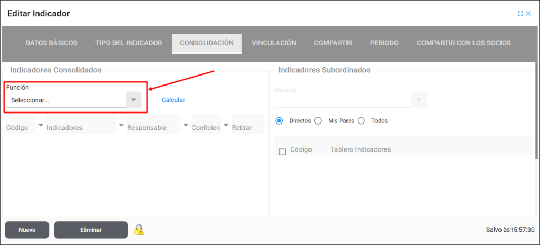This screenshot has height=245, width=540.
Task: Expand the Usuario dropdown arrow
Action: click(x=419, y=99)
